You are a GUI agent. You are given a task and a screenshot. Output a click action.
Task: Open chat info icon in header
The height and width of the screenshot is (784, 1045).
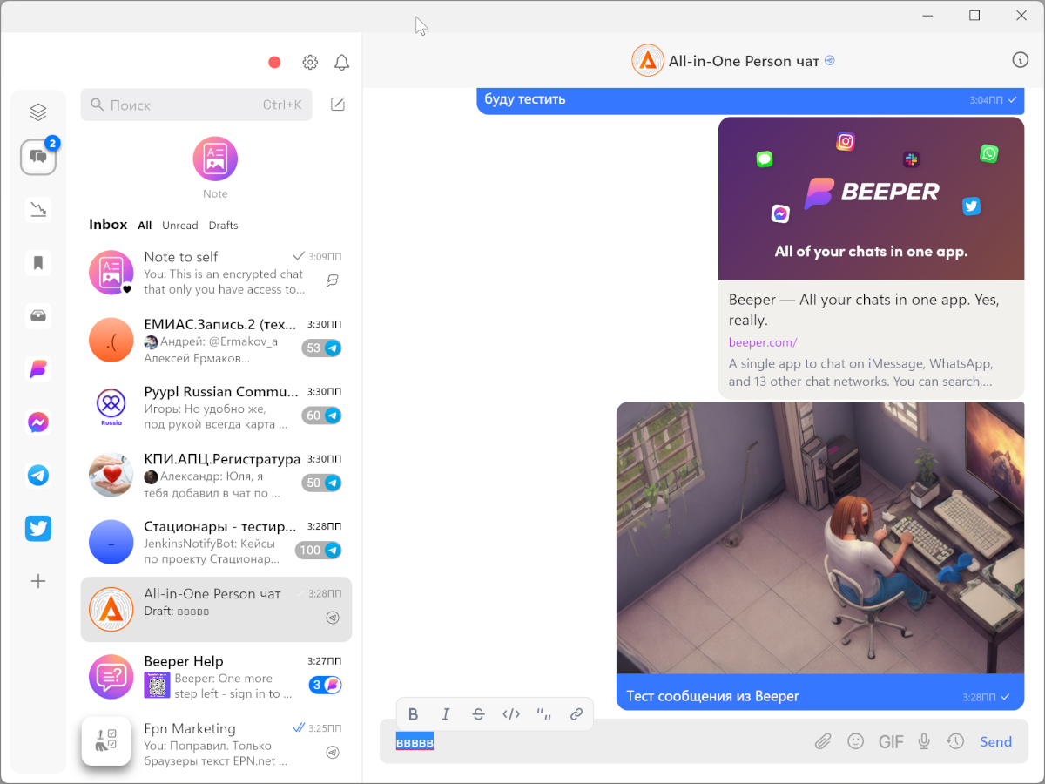[1021, 60]
